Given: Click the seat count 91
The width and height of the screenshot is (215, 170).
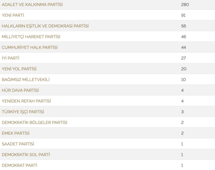Looking at the screenshot, I should (183, 15).
